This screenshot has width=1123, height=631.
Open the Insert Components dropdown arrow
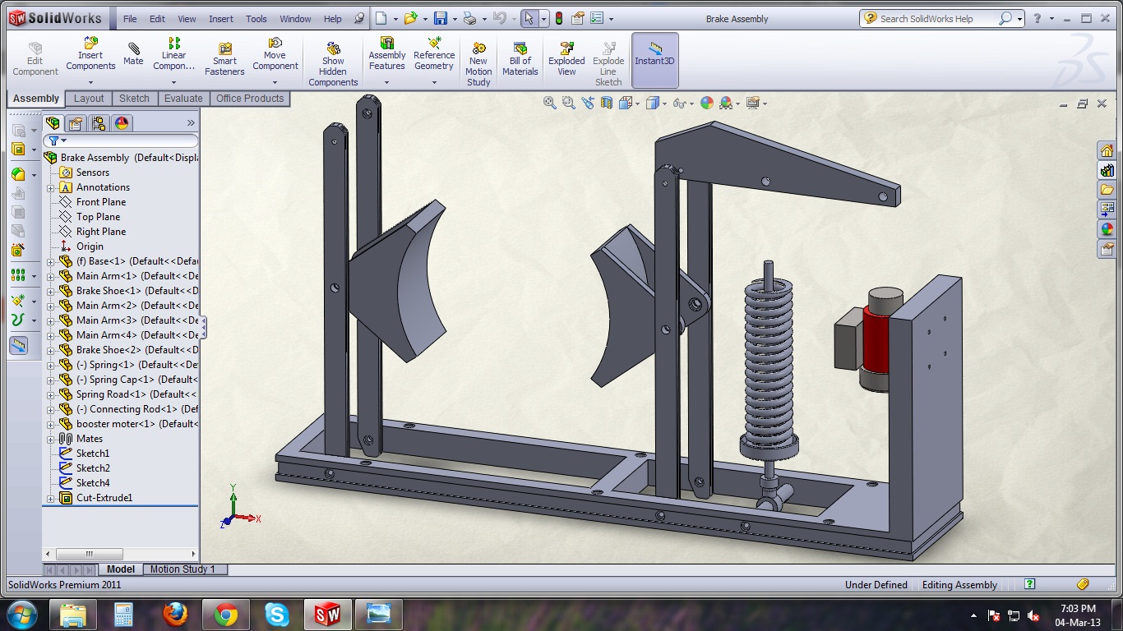[90, 82]
